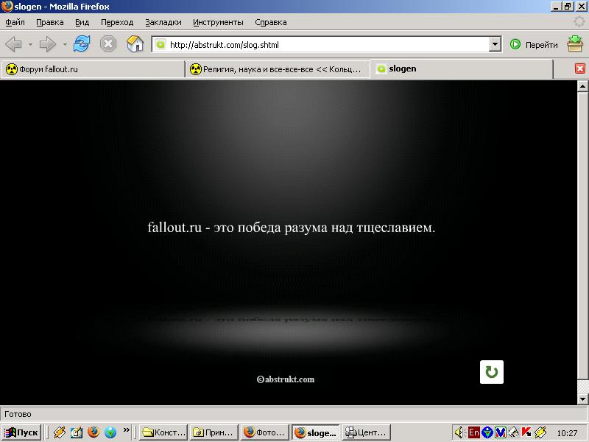This screenshot has height=442, width=589.
Task: Click the vertical scrollbar track
Action: click(582, 242)
